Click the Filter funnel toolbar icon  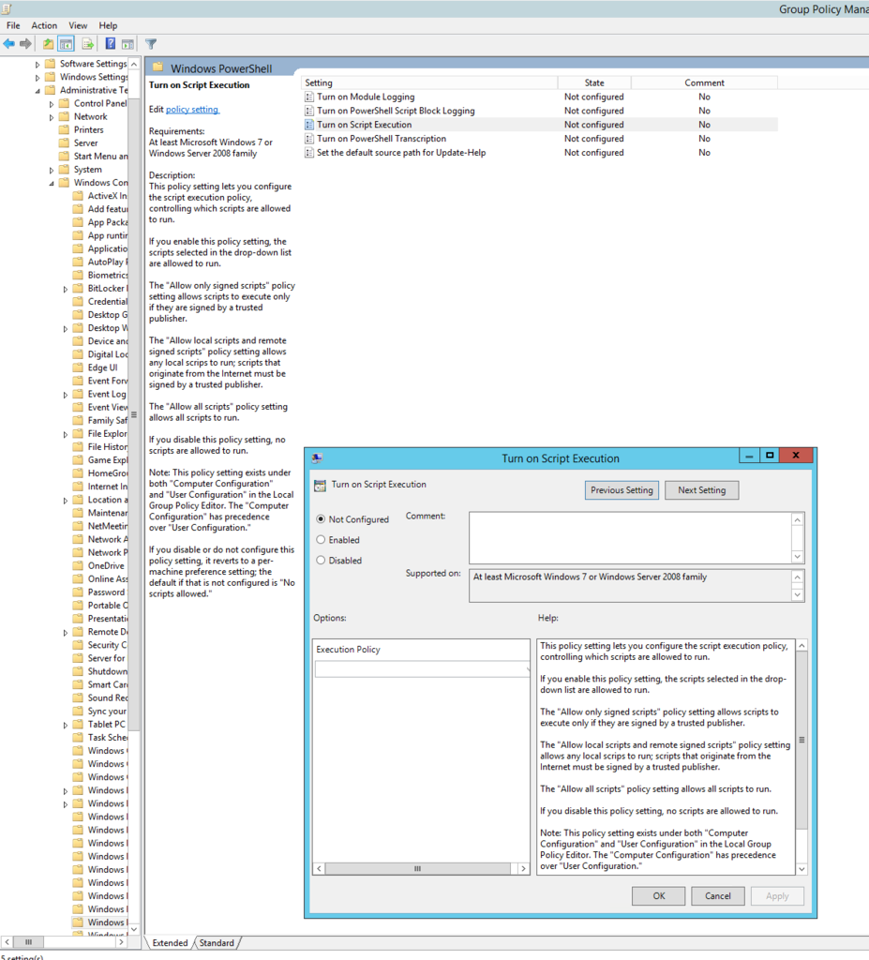click(x=151, y=44)
